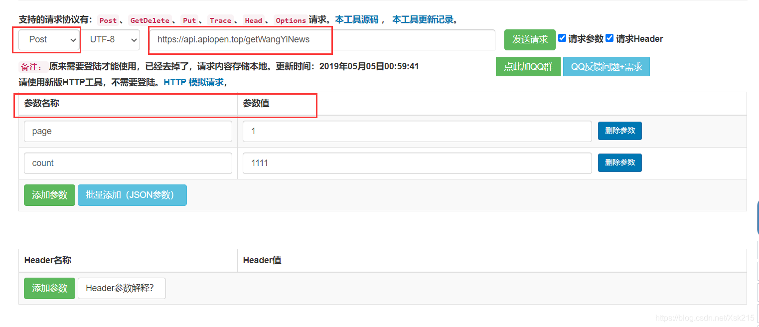
Task: Delete the page parameter row
Action: click(620, 131)
